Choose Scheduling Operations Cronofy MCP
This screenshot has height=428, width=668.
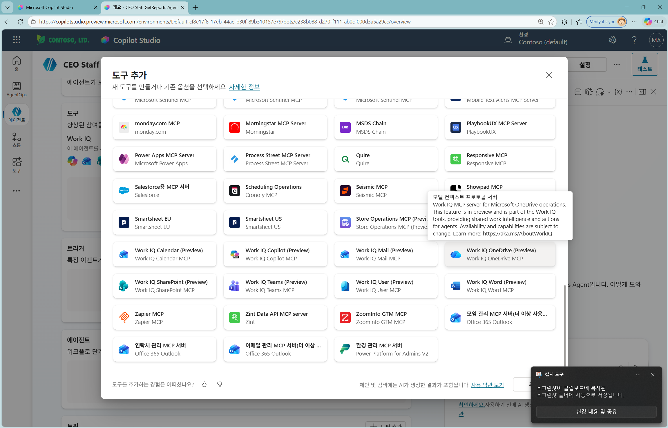pyautogui.click(x=275, y=191)
